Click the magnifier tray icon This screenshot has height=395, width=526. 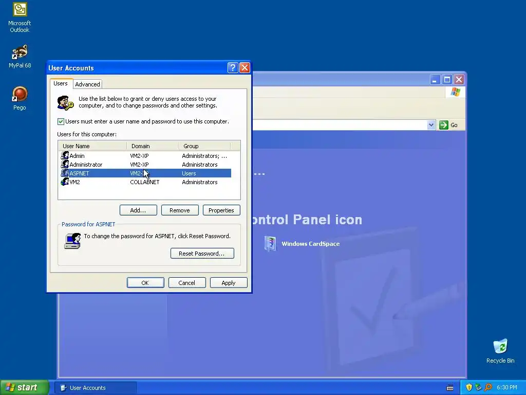(488, 387)
